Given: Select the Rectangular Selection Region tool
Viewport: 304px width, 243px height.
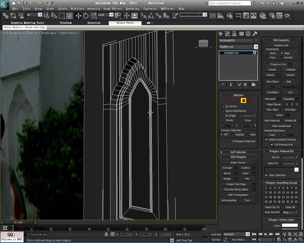Looking at the screenshot, I should [62, 16].
